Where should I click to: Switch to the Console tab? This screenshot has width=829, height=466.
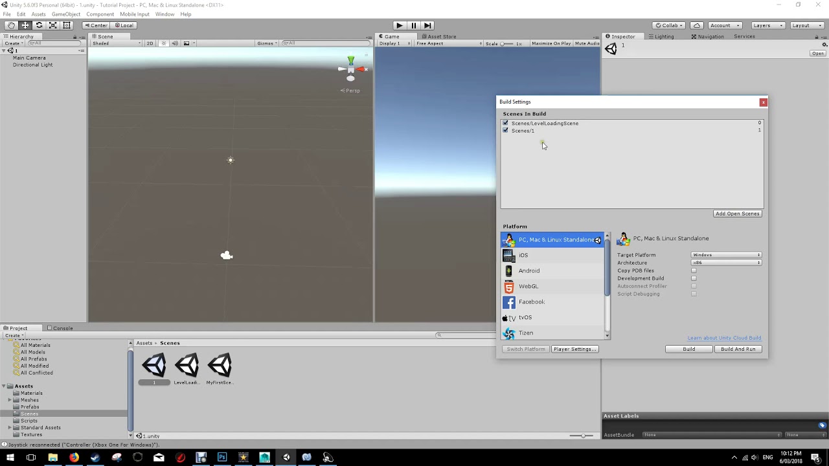point(63,328)
